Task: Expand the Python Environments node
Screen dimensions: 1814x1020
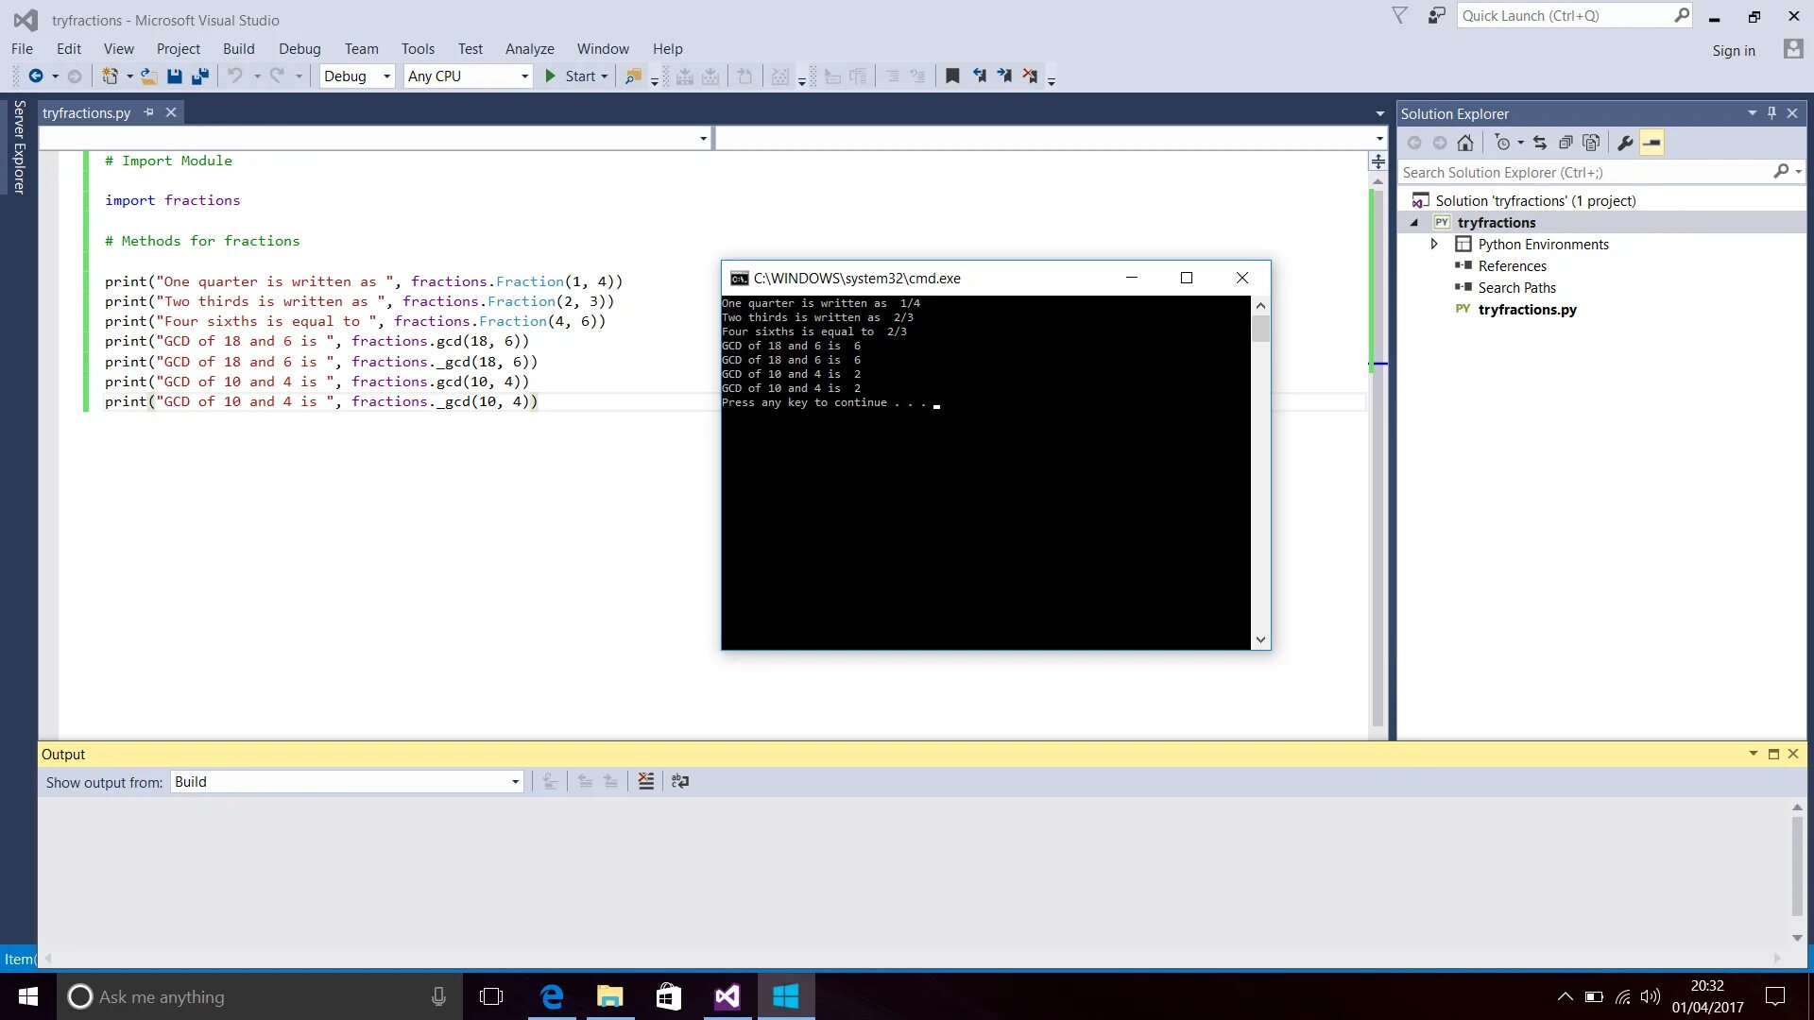Action: 1434,245
